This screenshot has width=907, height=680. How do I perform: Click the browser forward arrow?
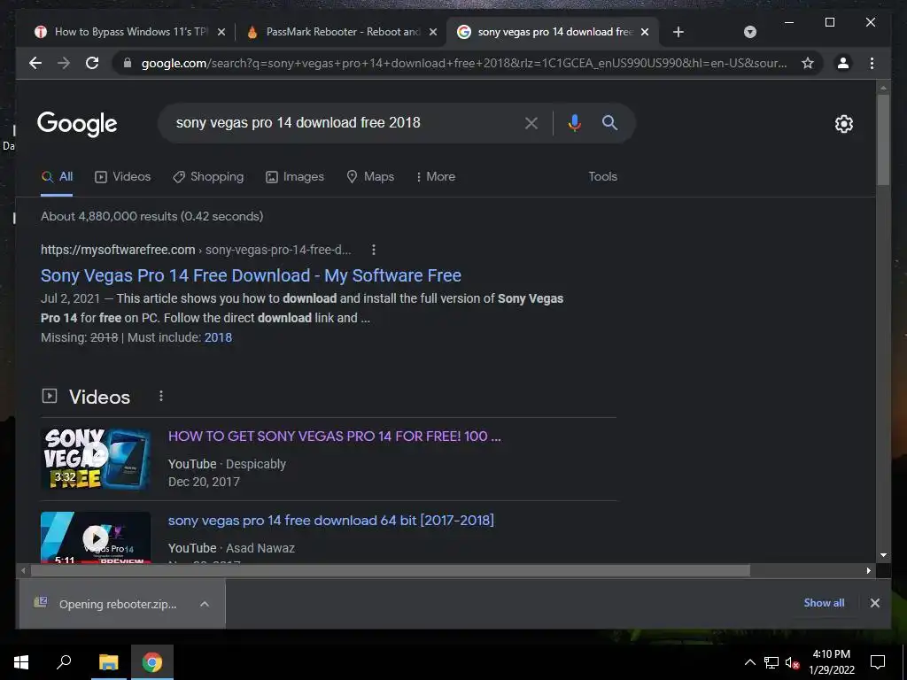tap(64, 63)
